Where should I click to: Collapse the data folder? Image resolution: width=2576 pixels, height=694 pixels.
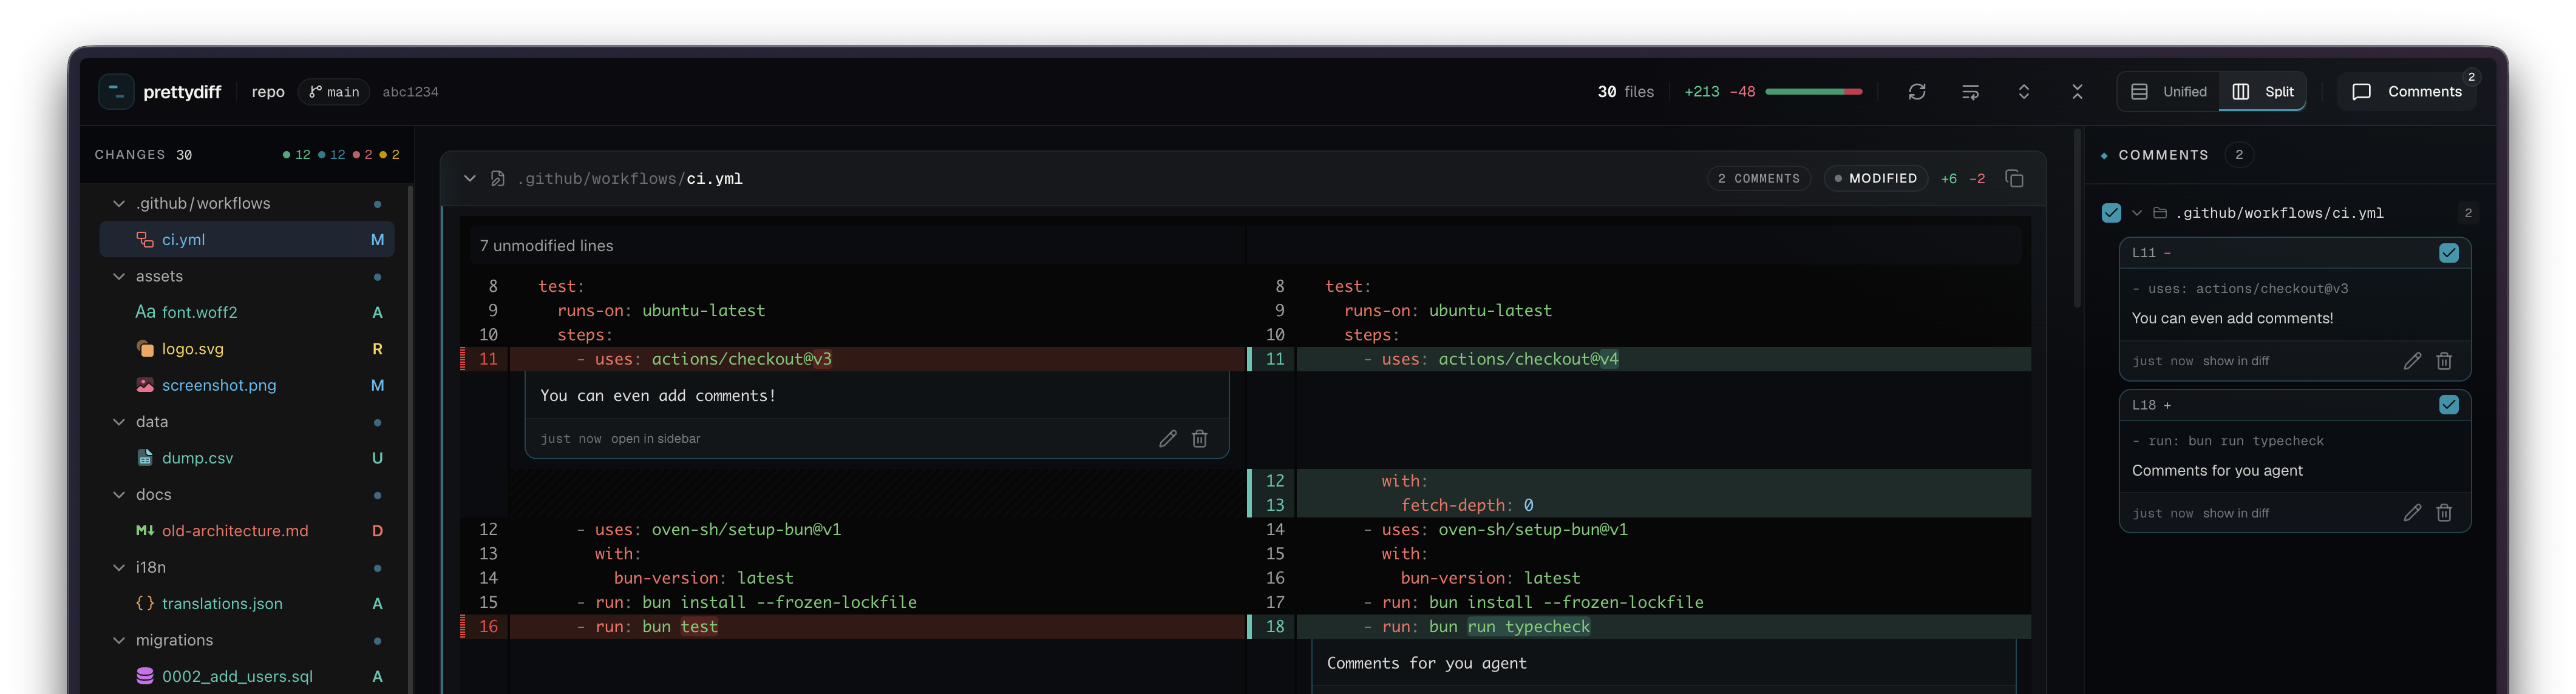[119, 422]
